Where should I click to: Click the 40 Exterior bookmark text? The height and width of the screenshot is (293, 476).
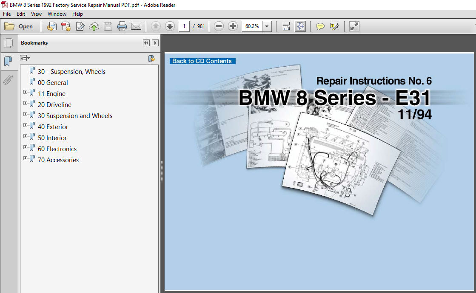click(53, 127)
